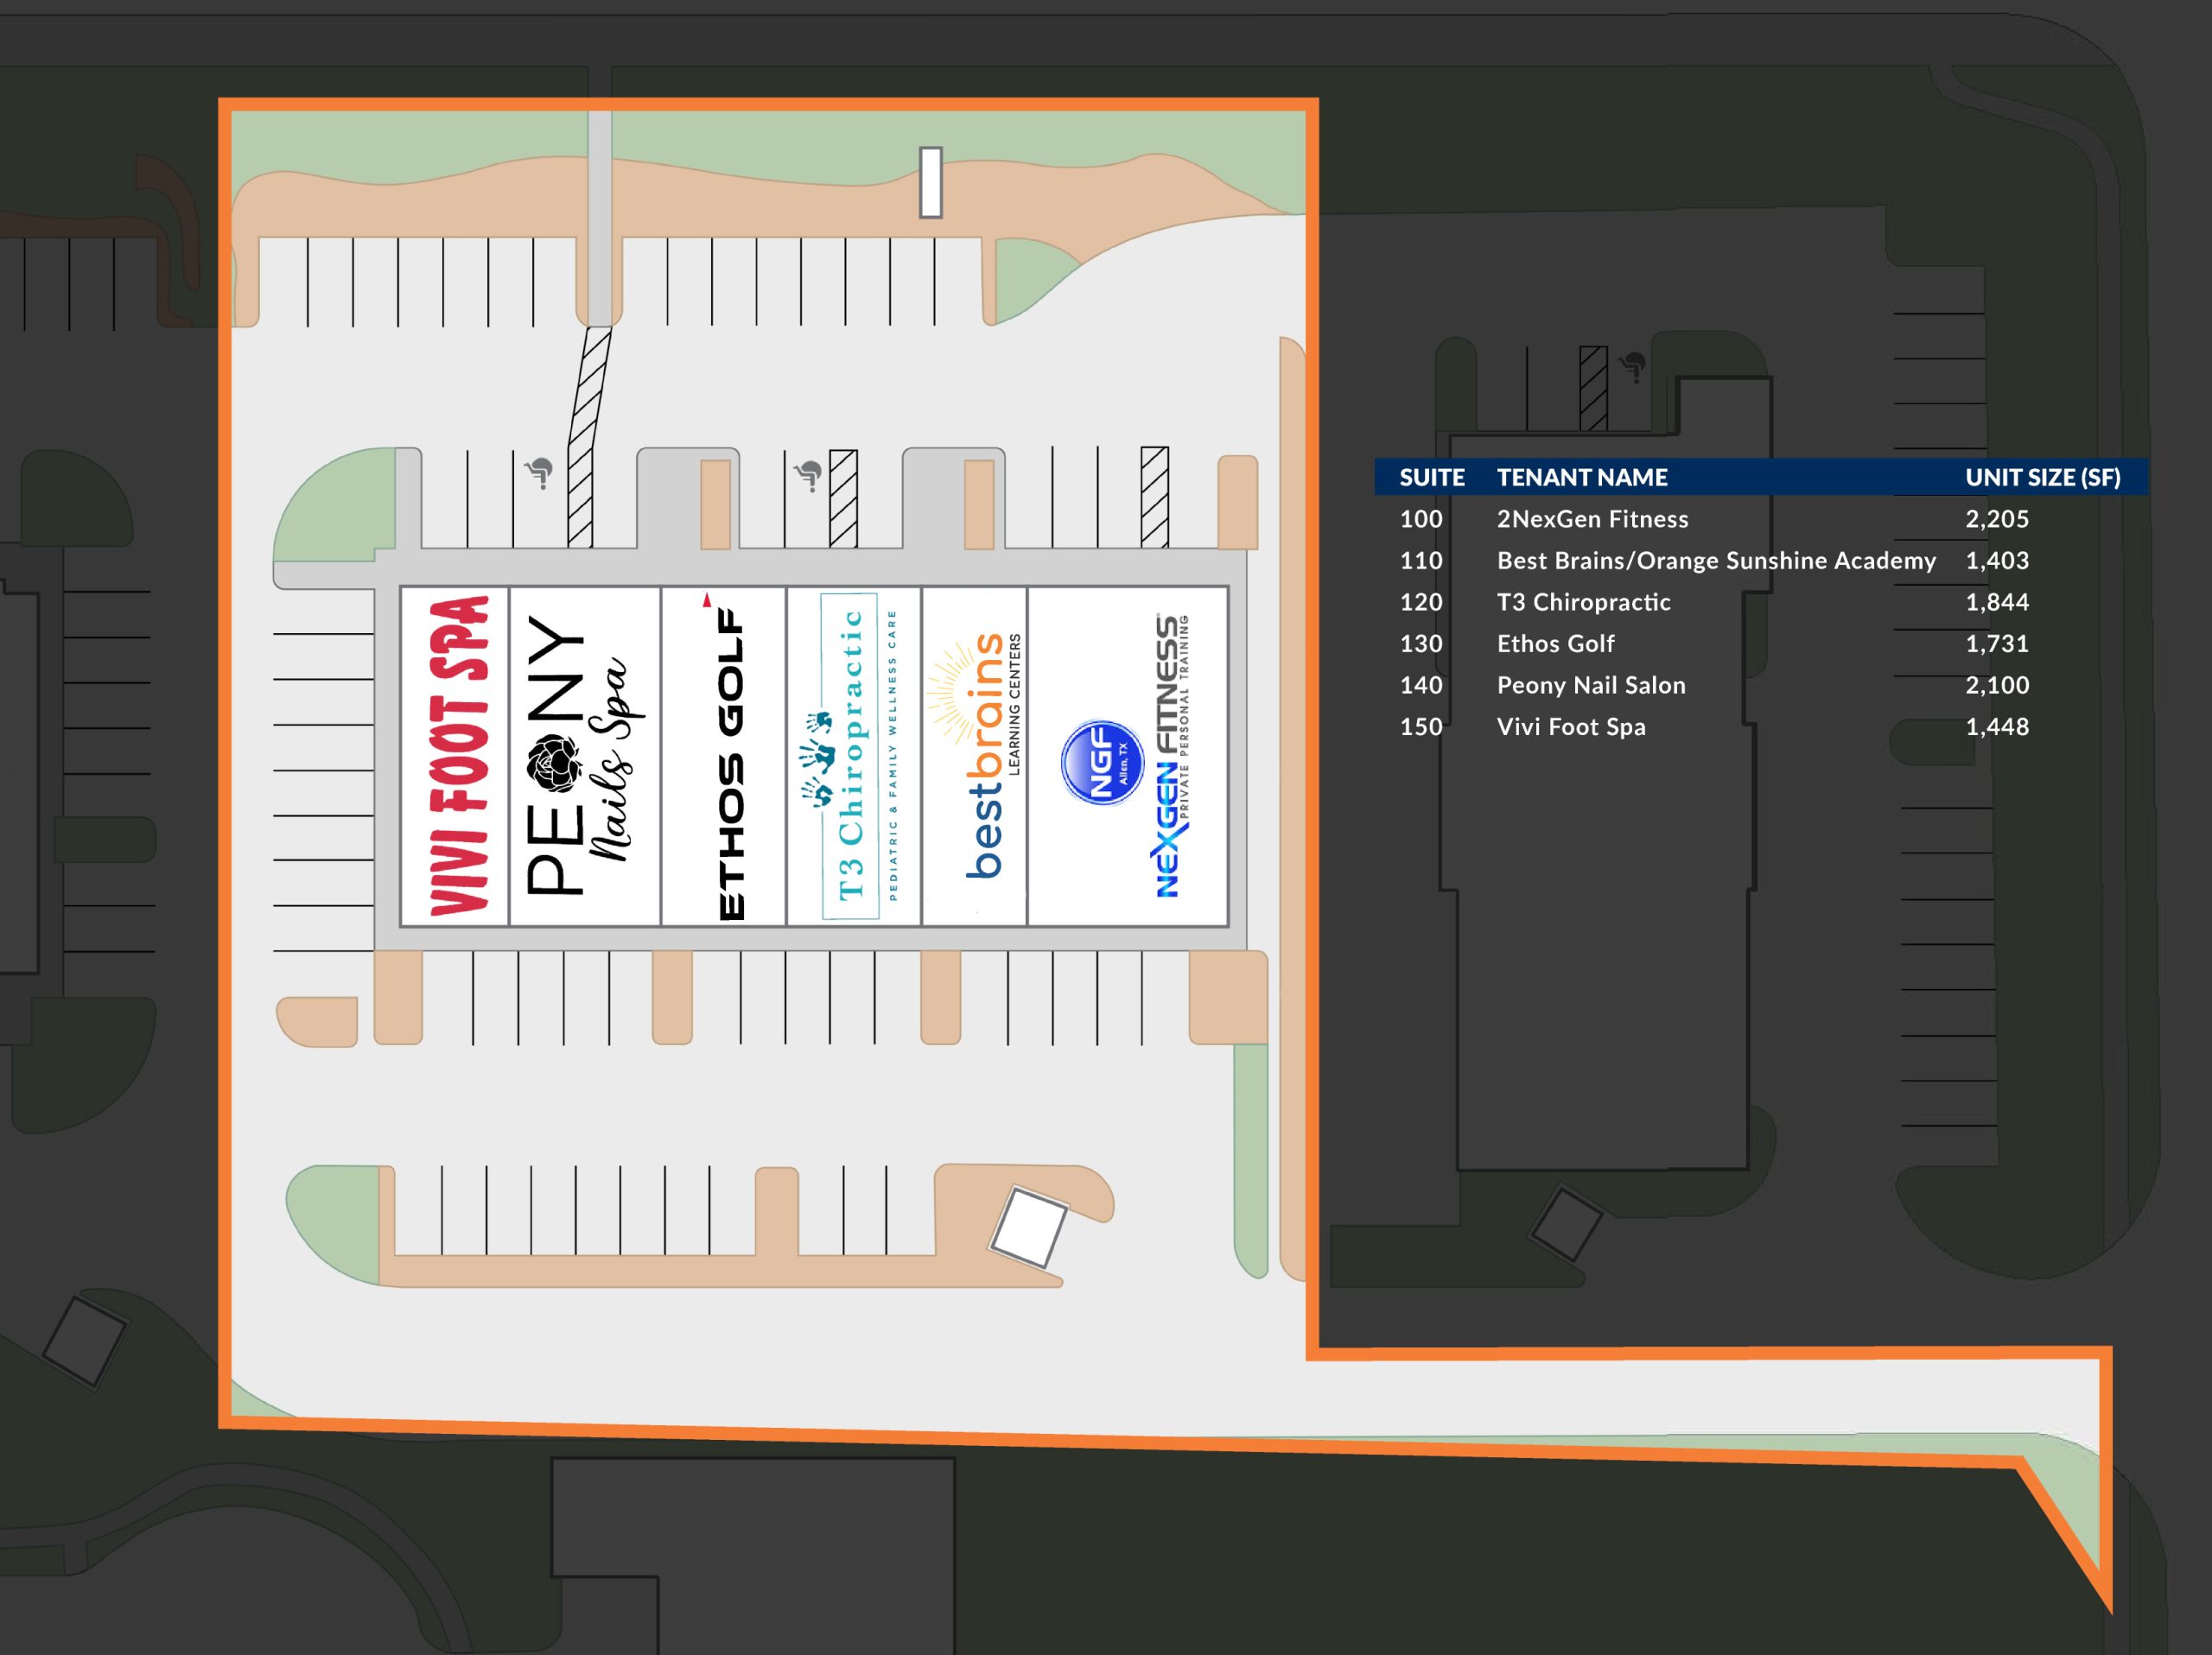Image resolution: width=2212 pixels, height=1655 pixels.
Task: Click the NexGen Fitness text logo
Action: pyautogui.click(x=1172, y=756)
